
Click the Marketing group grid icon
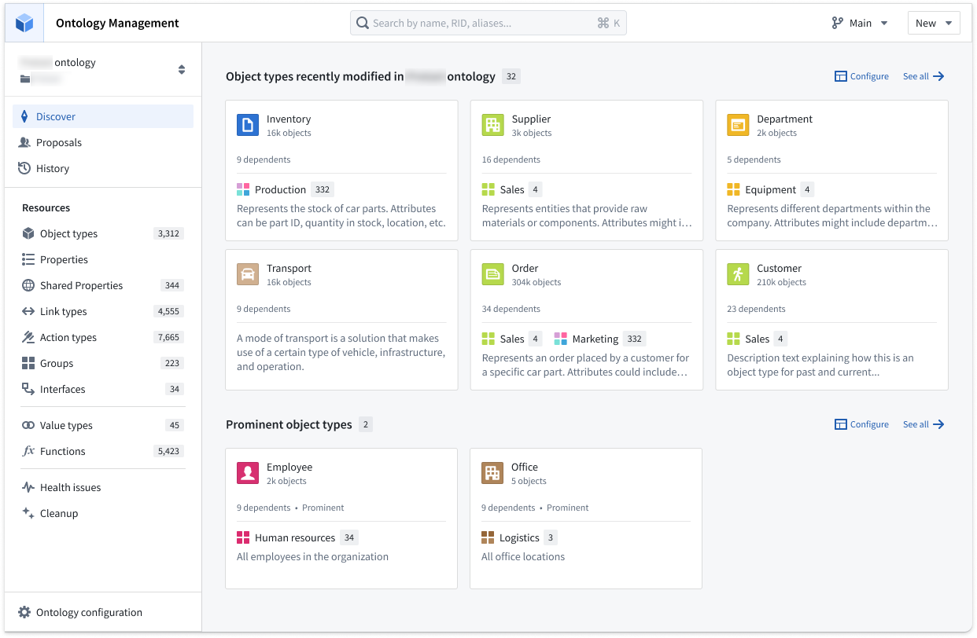pos(560,339)
